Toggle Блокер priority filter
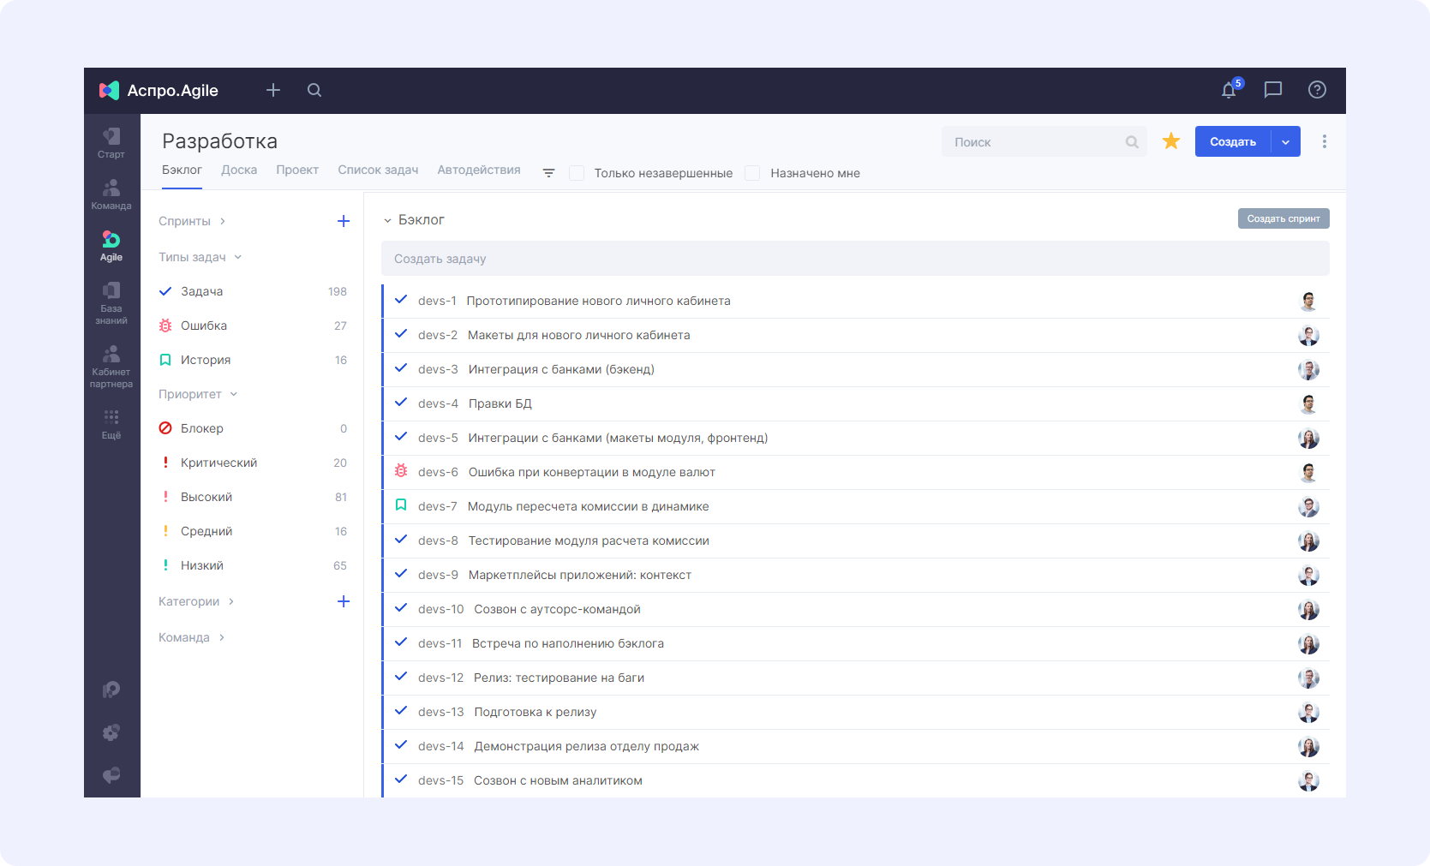This screenshot has width=1430, height=866. [x=253, y=428]
